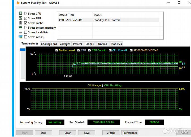191x137 pixels.
Task: Click the CPU chip icon beside Stress CPU
Action: pos(20,13)
